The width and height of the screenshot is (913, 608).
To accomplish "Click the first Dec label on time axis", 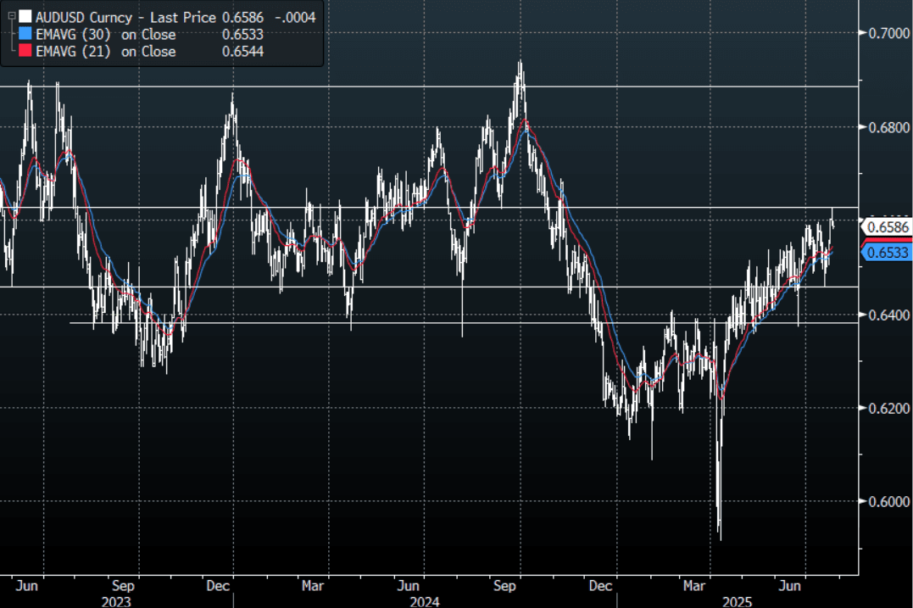I will 219,585.
